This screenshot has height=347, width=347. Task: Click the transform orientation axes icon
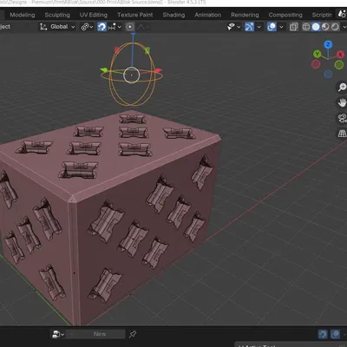pyautogui.click(x=43, y=27)
